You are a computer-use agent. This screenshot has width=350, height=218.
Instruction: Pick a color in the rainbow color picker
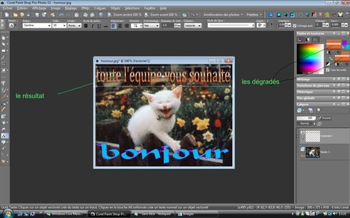pos(310,59)
